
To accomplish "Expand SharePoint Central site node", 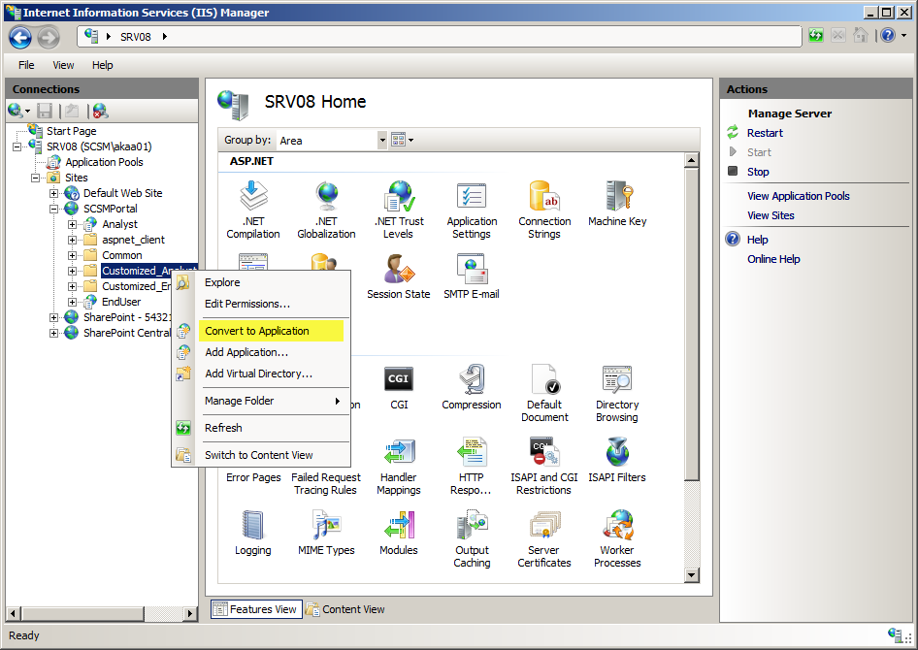I will click(x=54, y=333).
